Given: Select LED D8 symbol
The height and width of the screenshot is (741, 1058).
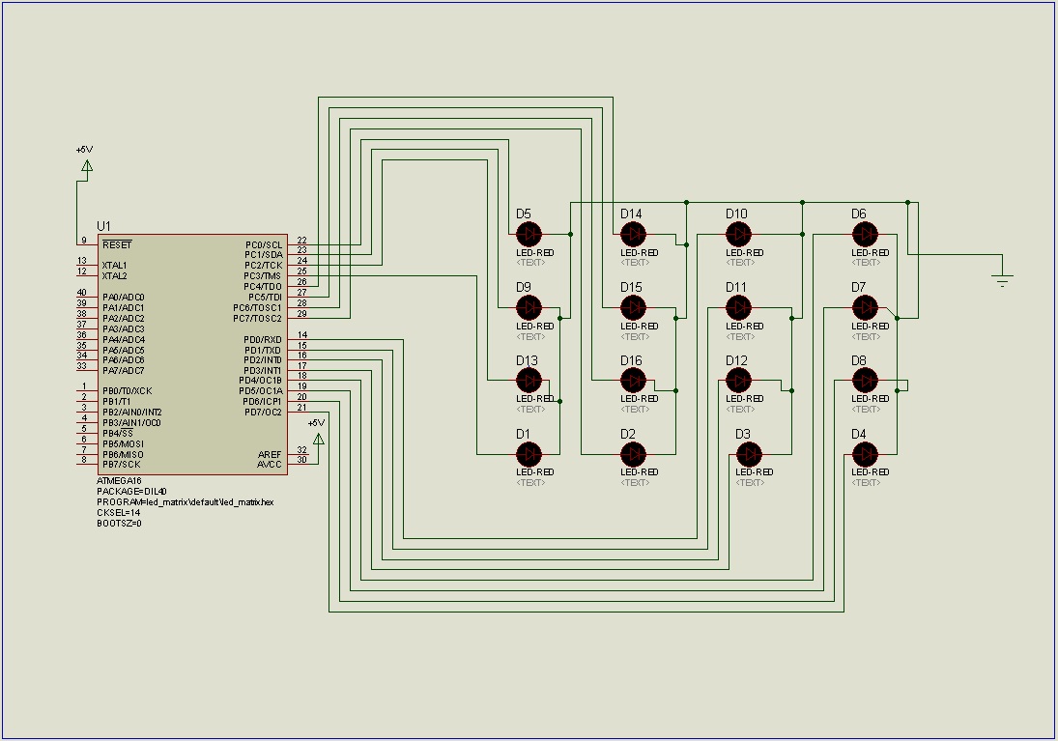Looking at the screenshot, I should click(x=866, y=379).
